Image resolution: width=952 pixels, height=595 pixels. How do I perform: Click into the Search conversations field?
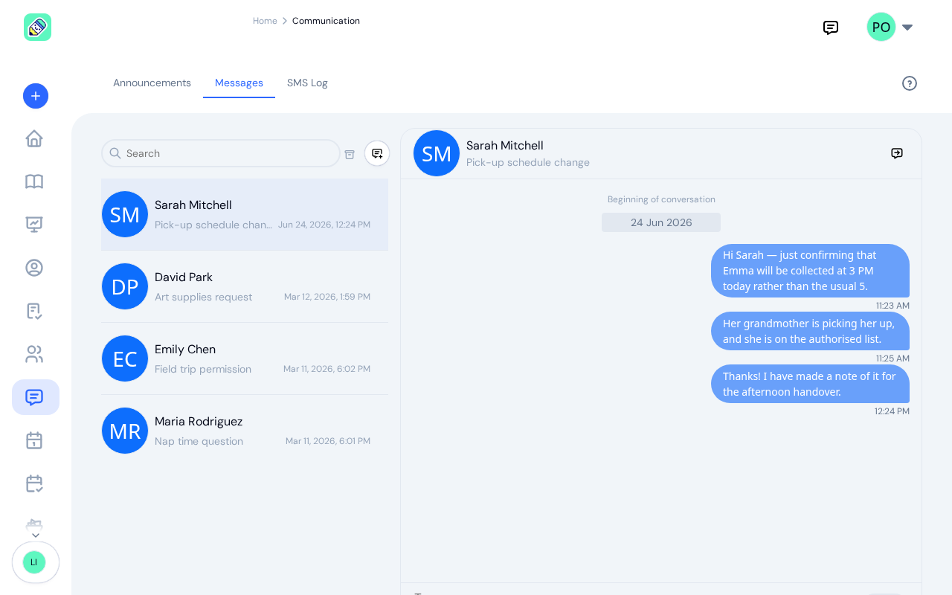click(221, 153)
